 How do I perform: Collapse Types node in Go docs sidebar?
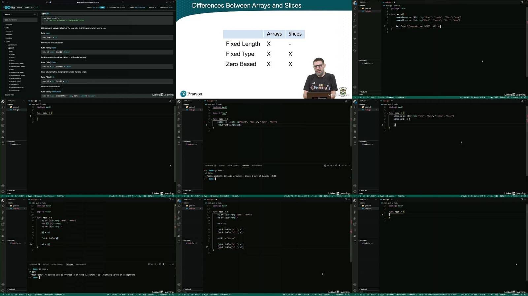coord(5,41)
